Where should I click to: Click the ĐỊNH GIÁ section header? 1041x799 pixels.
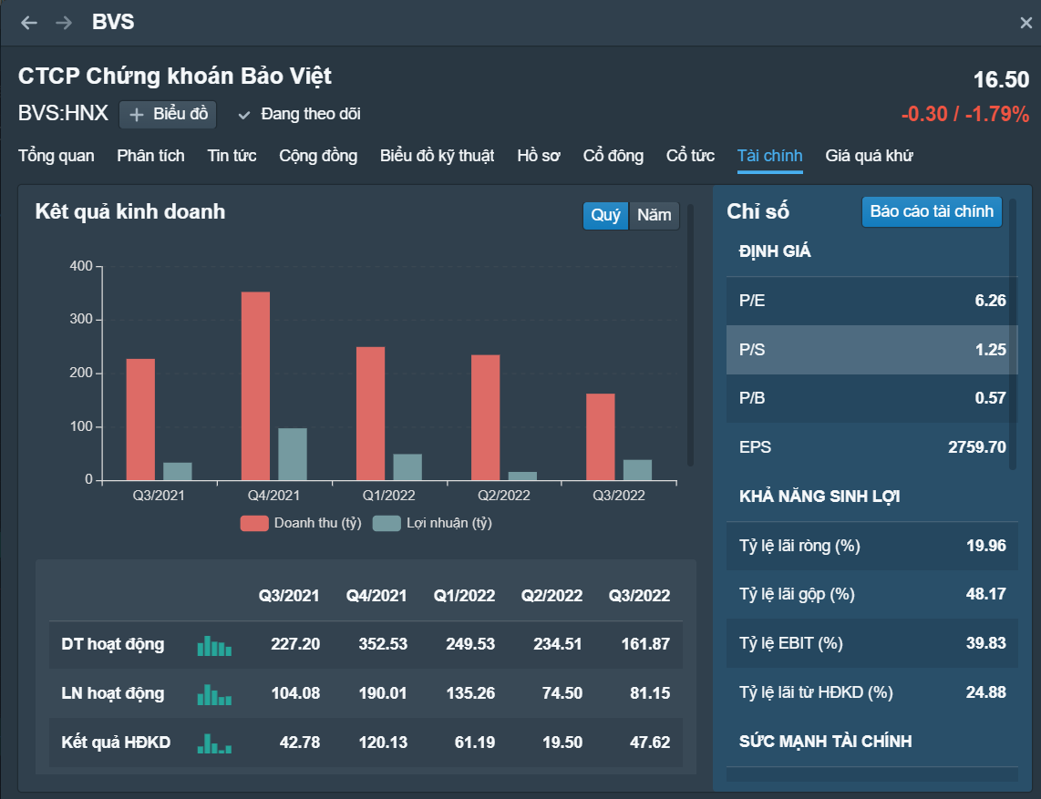(x=775, y=251)
